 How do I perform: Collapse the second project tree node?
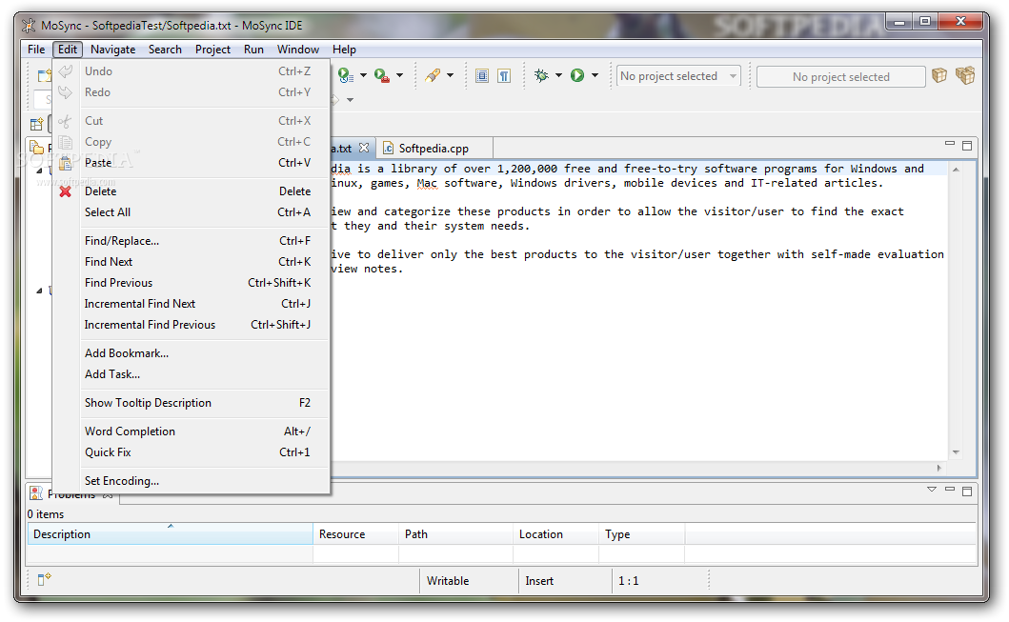(39, 291)
